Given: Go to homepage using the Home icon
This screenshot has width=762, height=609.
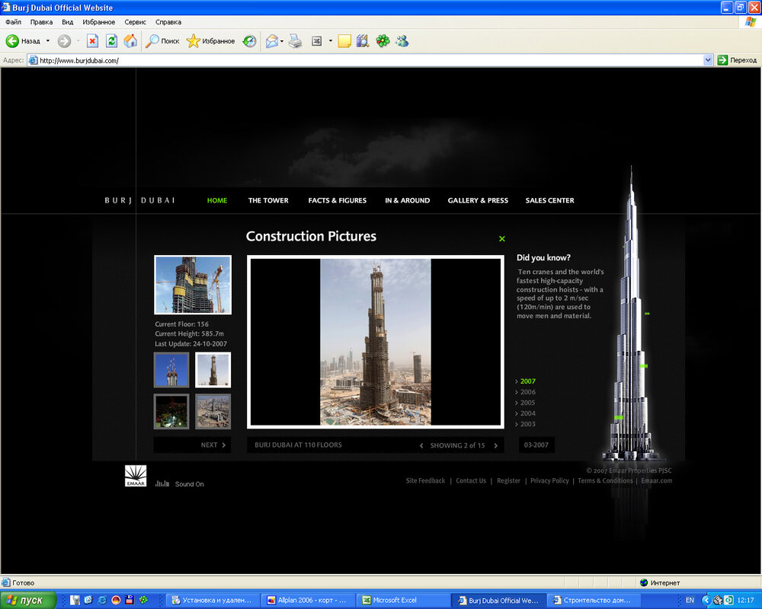Looking at the screenshot, I should pos(130,41).
